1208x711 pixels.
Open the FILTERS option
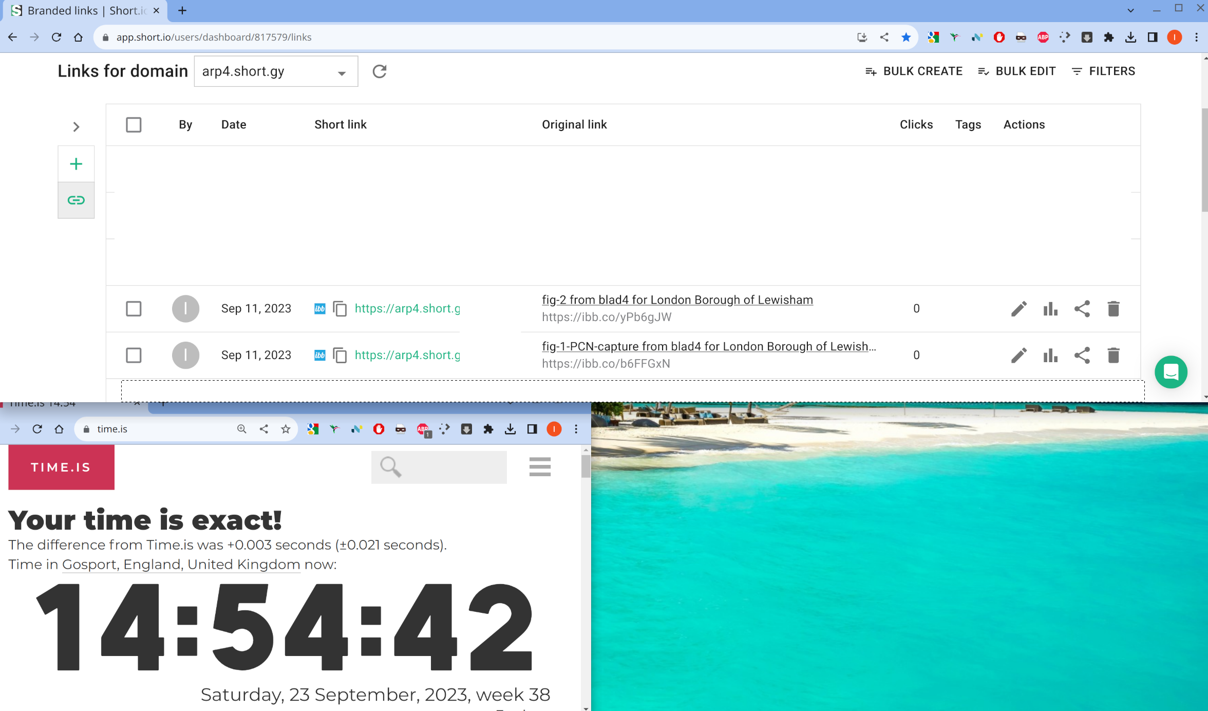coord(1104,71)
